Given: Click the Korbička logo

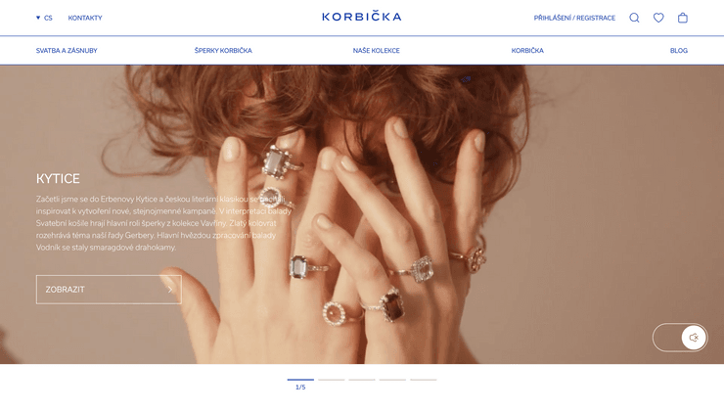Looking at the screenshot, I should pyautogui.click(x=362, y=17).
